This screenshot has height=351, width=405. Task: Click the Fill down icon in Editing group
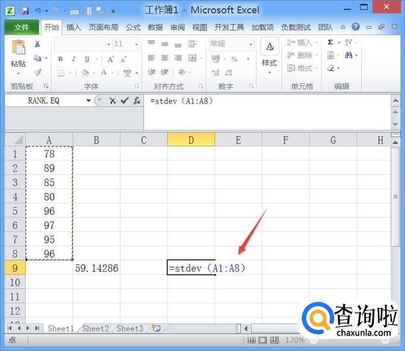330,55
